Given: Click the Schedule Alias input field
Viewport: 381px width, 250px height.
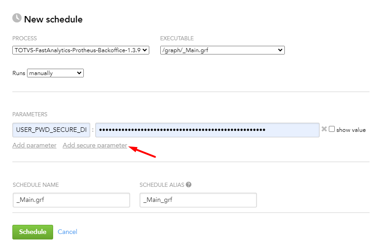Looking at the screenshot, I should (x=198, y=200).
